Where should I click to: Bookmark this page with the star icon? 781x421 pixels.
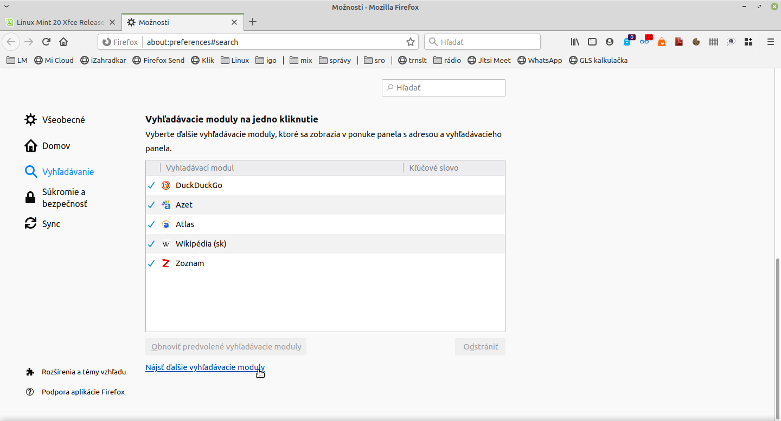click(411, 42)
